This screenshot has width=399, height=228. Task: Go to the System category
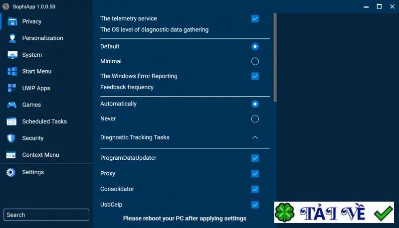click(x=46, y=55)
